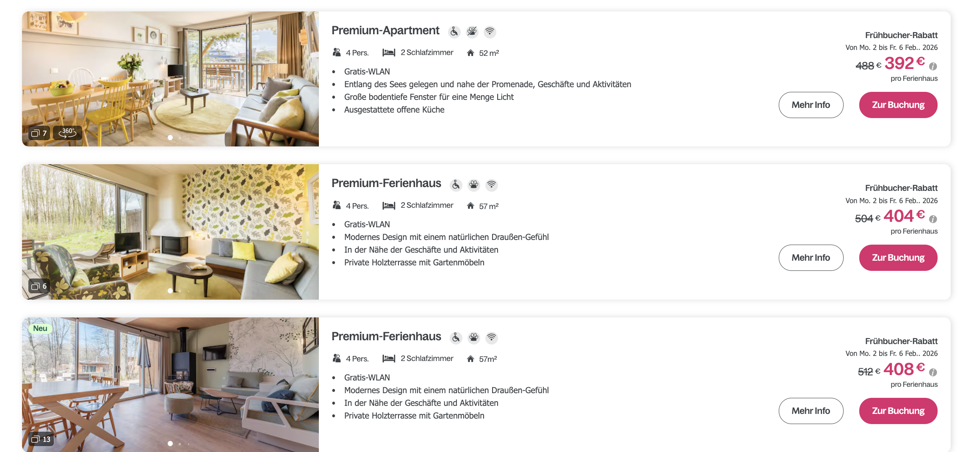Viewport: 974px width, 452px height.
Task: Click the no-pets icon on Premium-Apartment
Action: [x=472, y=32]
